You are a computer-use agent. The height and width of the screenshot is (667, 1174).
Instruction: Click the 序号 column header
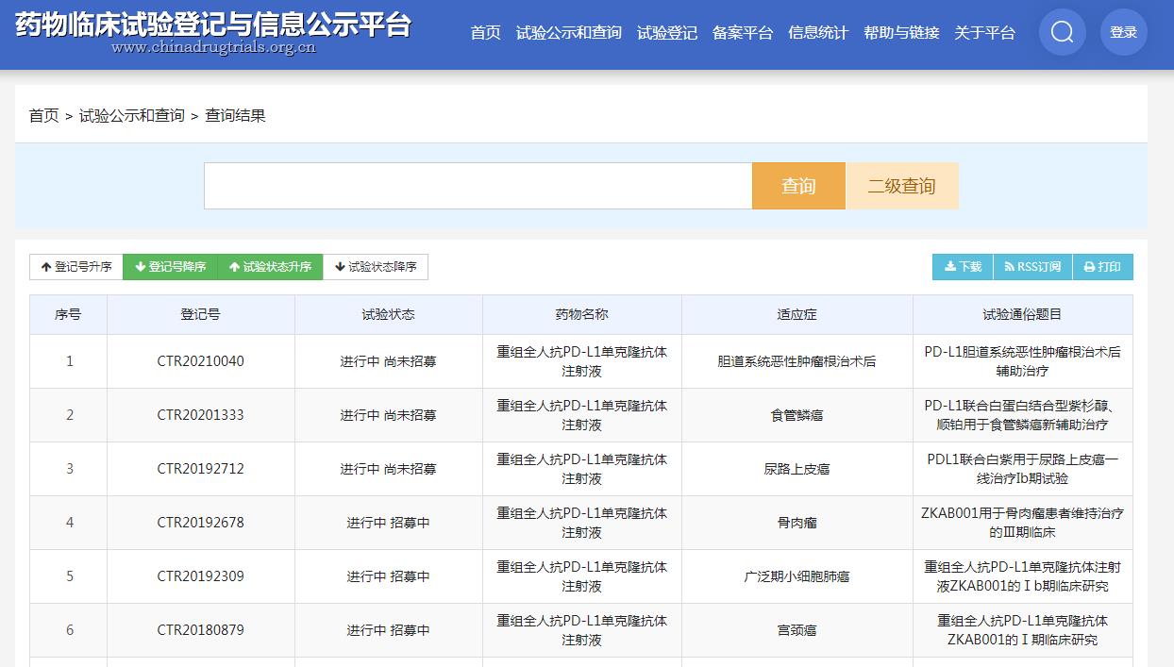(x=68, y=314)
